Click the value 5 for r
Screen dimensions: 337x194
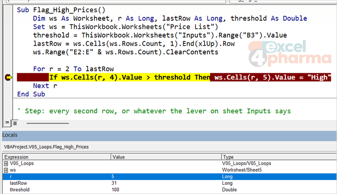113,177
